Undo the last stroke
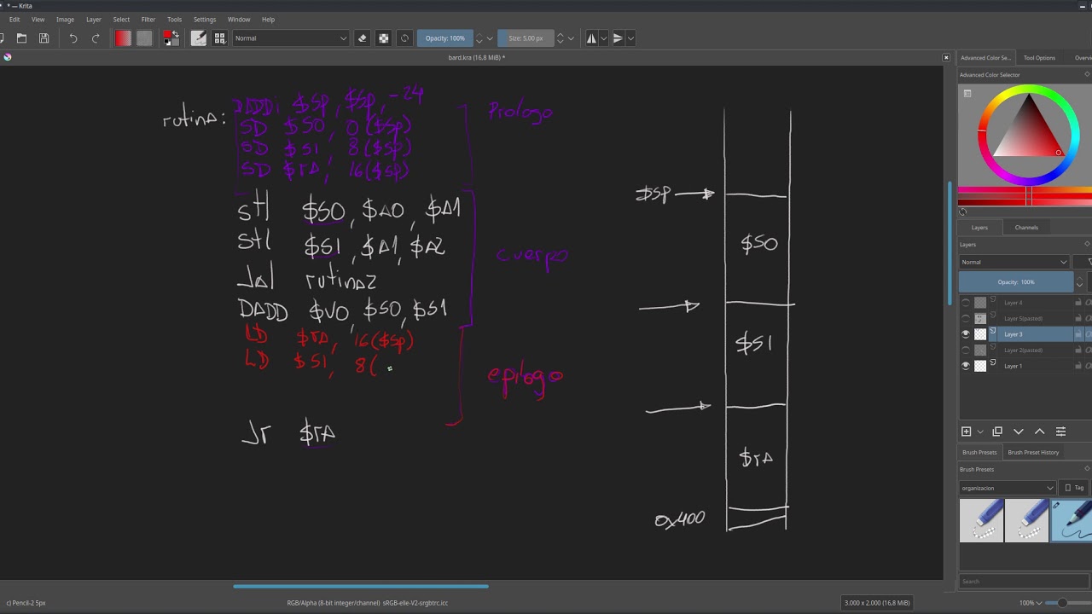 point(73,38)
